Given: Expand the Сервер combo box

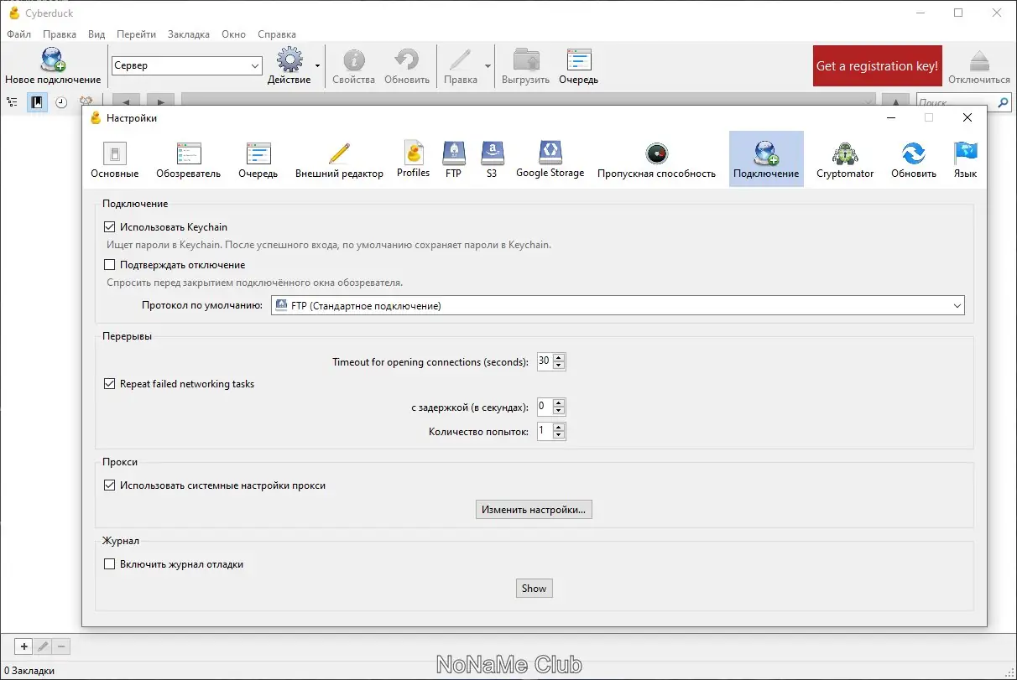Looking at the screenshot, I should (x=255, y=65).
